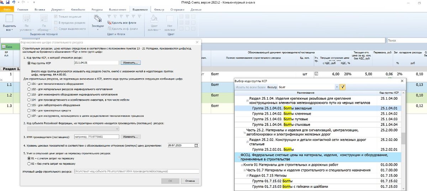Click the КСР list vertical scrollbar thumb
427x191 pixels.
(x=403, y=138)
